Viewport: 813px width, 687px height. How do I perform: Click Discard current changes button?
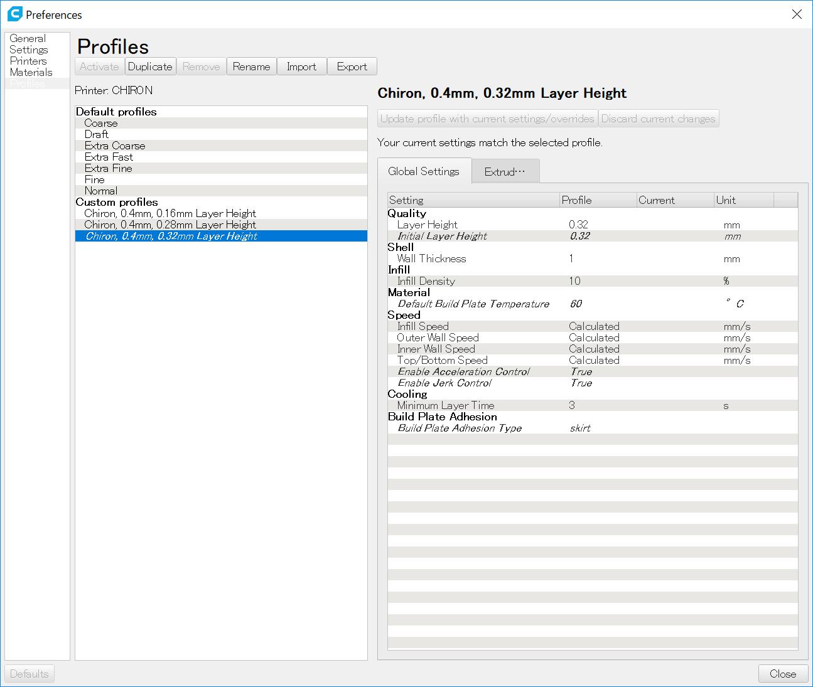pyautogui.click(x=658, y=119)
